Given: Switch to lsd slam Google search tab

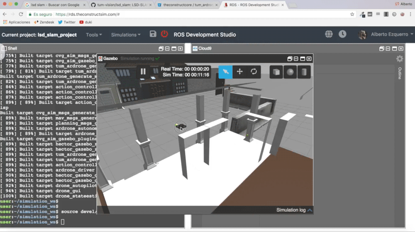Looking at the screenshot, I should tap(55, 5).
